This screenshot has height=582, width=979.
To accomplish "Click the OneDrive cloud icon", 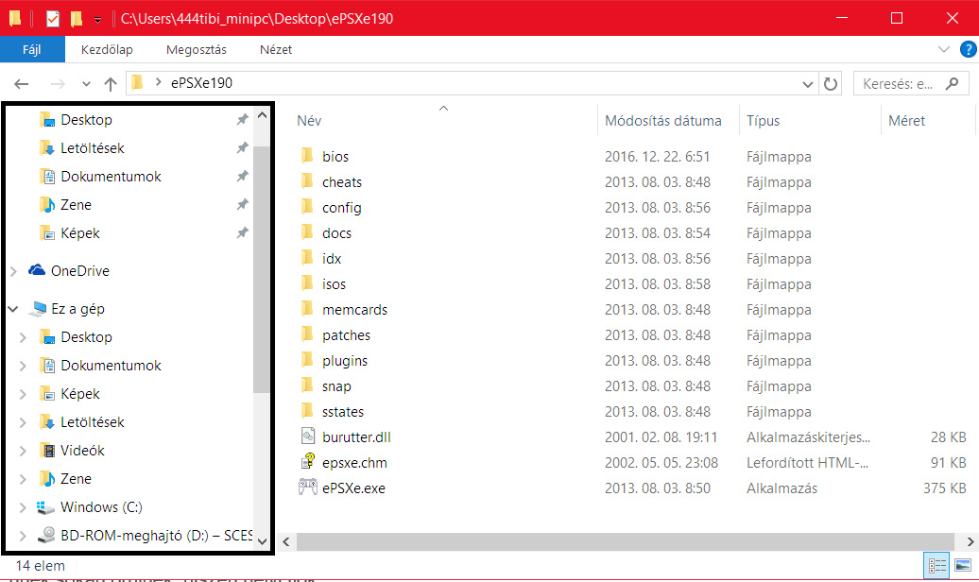I will point(37,270).
